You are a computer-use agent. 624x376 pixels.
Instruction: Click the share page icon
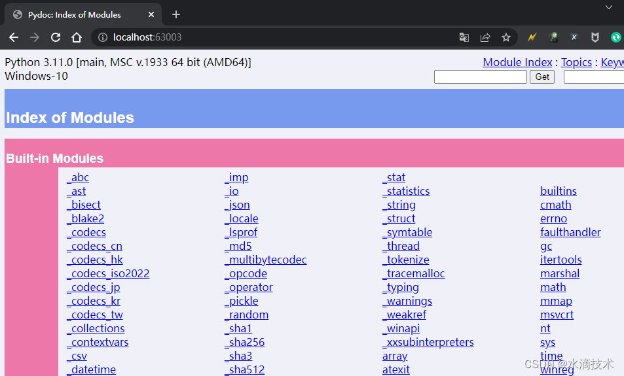[x=485, y=37]
